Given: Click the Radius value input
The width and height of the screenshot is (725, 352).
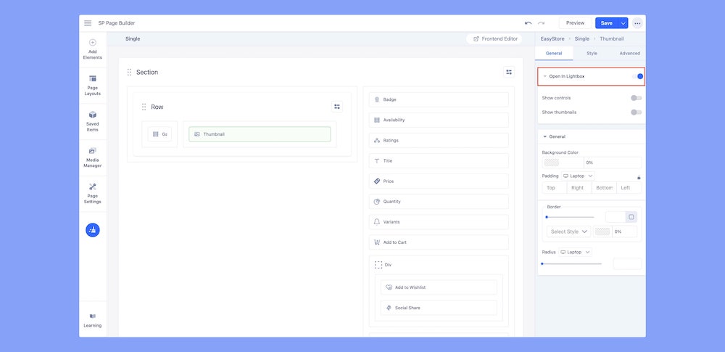Looking at the screenshot, I should [x=627, y=263].
